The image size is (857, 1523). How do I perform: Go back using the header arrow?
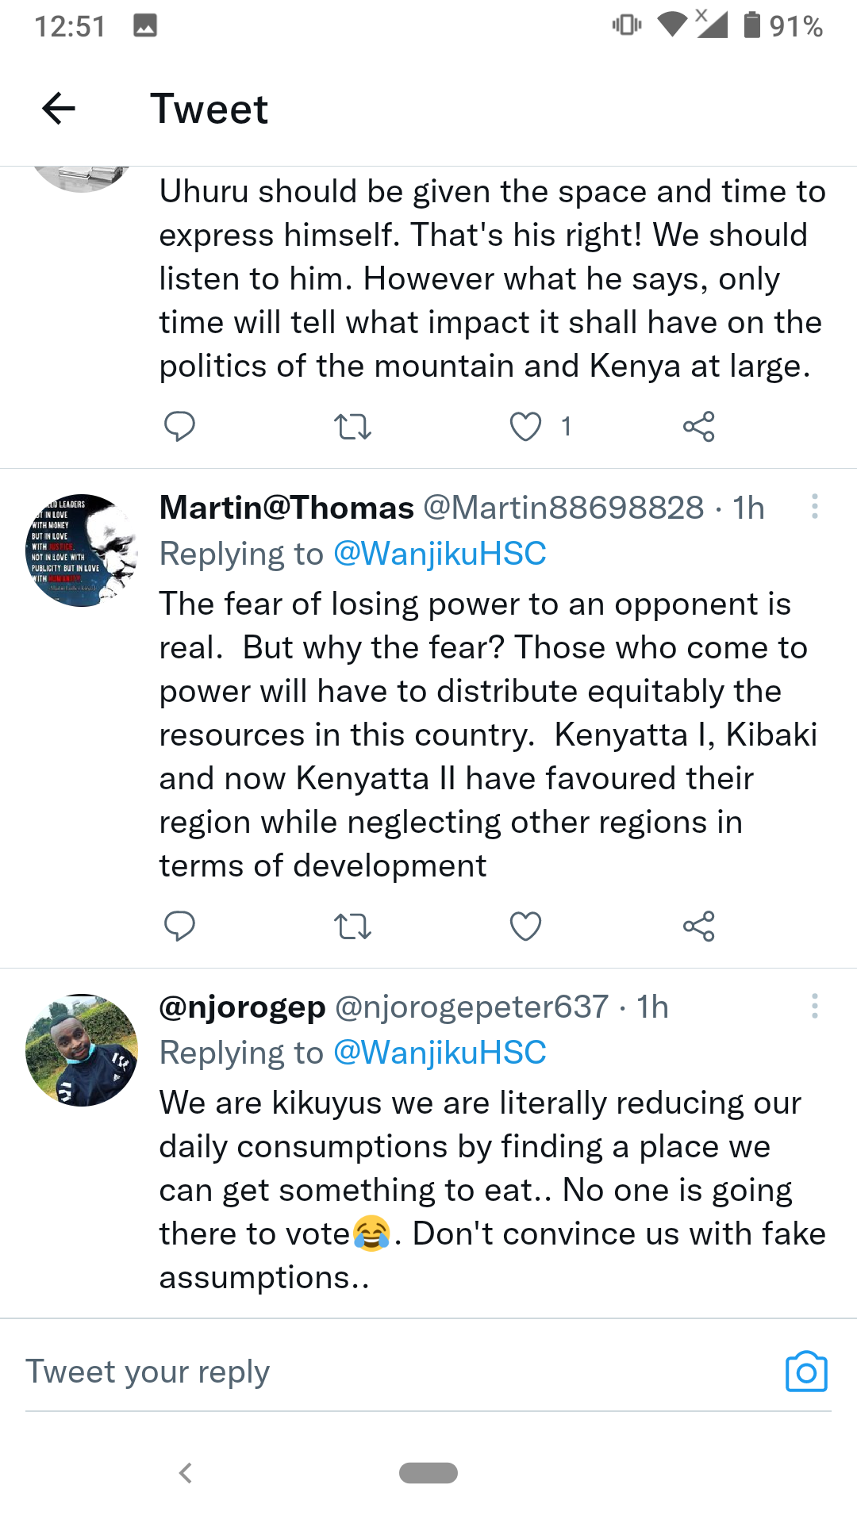click(x=59, y=109)
